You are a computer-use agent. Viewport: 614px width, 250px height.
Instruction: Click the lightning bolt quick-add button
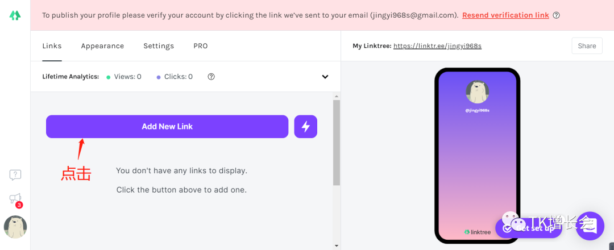(x=305, y=126)
